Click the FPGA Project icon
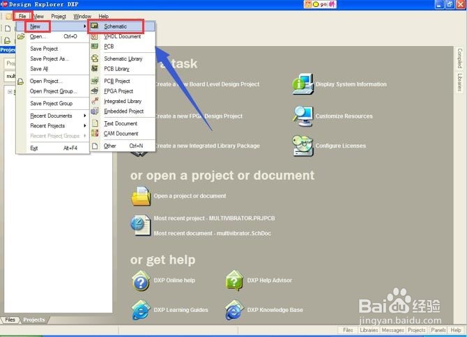This screenshot has height=337, width=467. click(95, 91)
